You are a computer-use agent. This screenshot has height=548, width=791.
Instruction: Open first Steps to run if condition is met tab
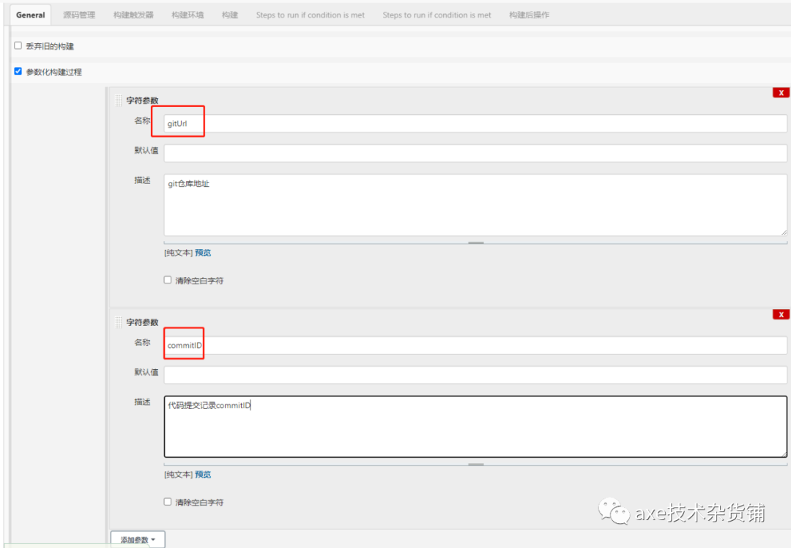coord(311,15)
